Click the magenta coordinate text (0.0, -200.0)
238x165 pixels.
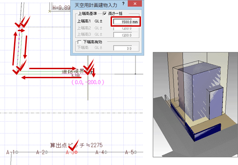[x=88, y=82]
